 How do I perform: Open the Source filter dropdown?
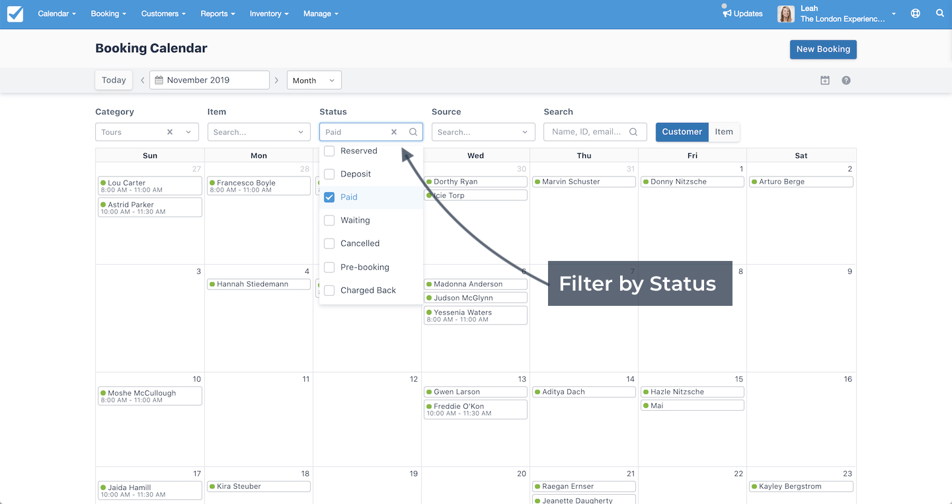pos(483,132)
